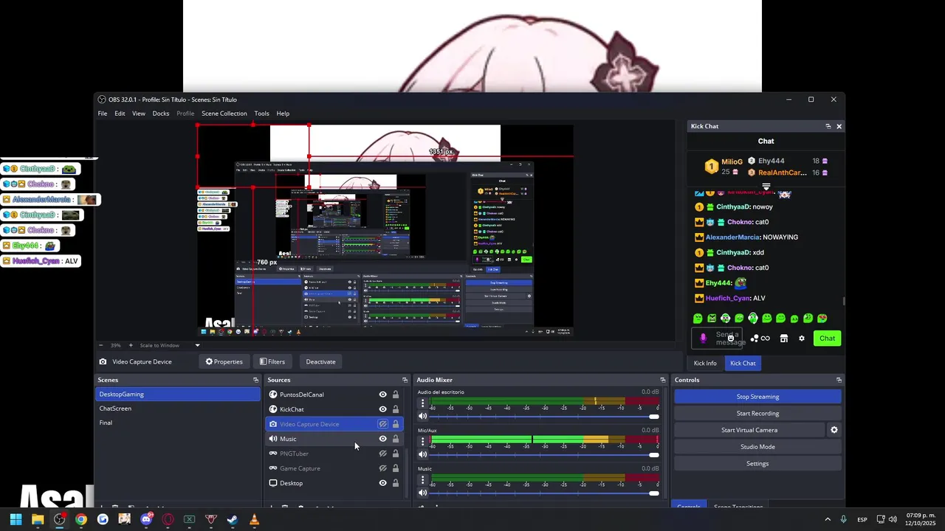This screenshot has height=531, width=945.
Task: Pop out the Sources dock
Action: pyautogui.click(x=405, y=380)
